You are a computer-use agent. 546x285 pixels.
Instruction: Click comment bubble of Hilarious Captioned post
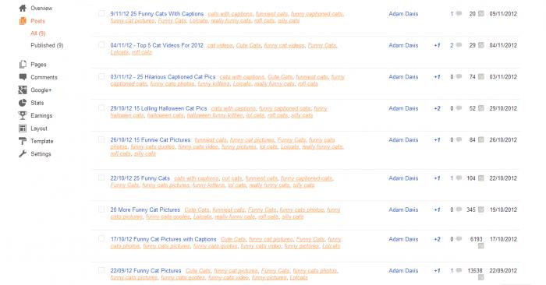pos(459,76)
